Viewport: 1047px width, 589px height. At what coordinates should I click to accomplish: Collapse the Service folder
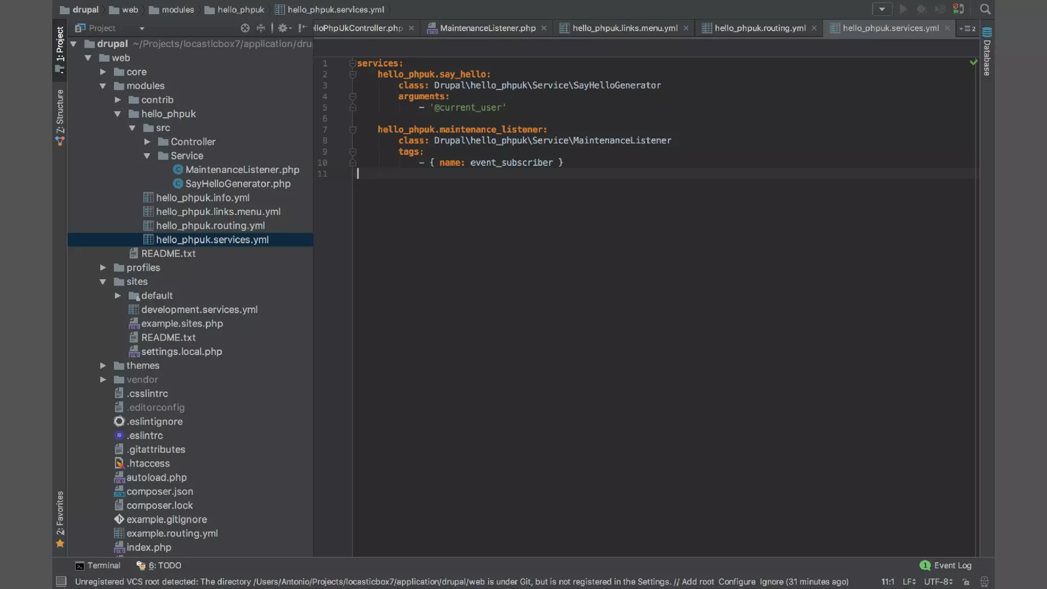[147, 156]
